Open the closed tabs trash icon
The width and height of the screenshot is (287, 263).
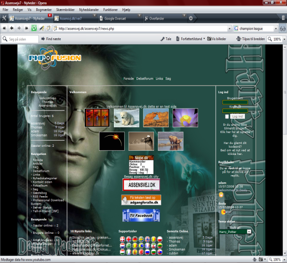tap(283, 18)
